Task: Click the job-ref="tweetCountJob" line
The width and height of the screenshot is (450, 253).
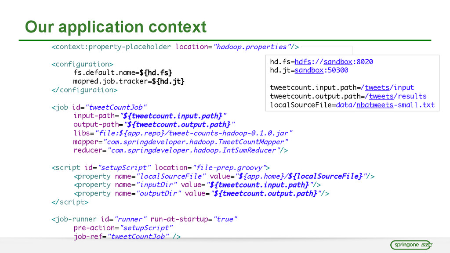Action: [127, 236]
